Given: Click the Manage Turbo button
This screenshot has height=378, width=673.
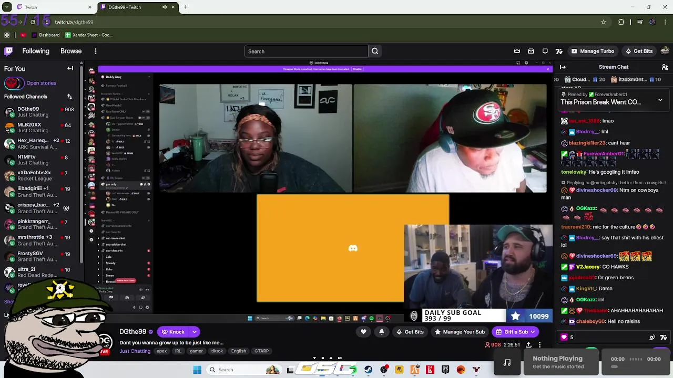Looking at the screenshot, I should pyautogui.click(x=593, y=51).
